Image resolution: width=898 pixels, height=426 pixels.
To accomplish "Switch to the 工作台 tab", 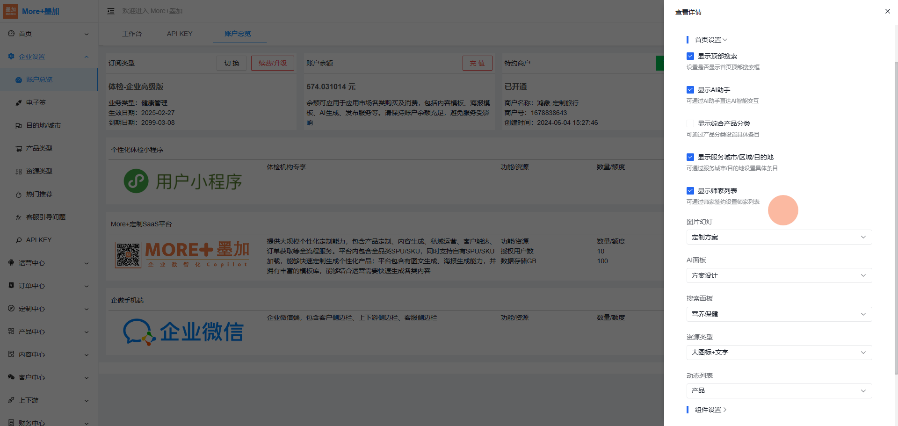I will 132,34.
